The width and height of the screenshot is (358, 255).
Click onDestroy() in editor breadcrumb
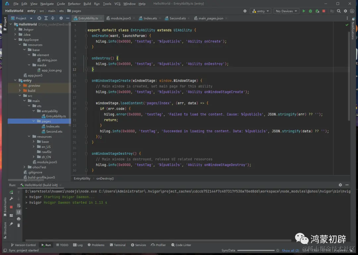(105, 178)
